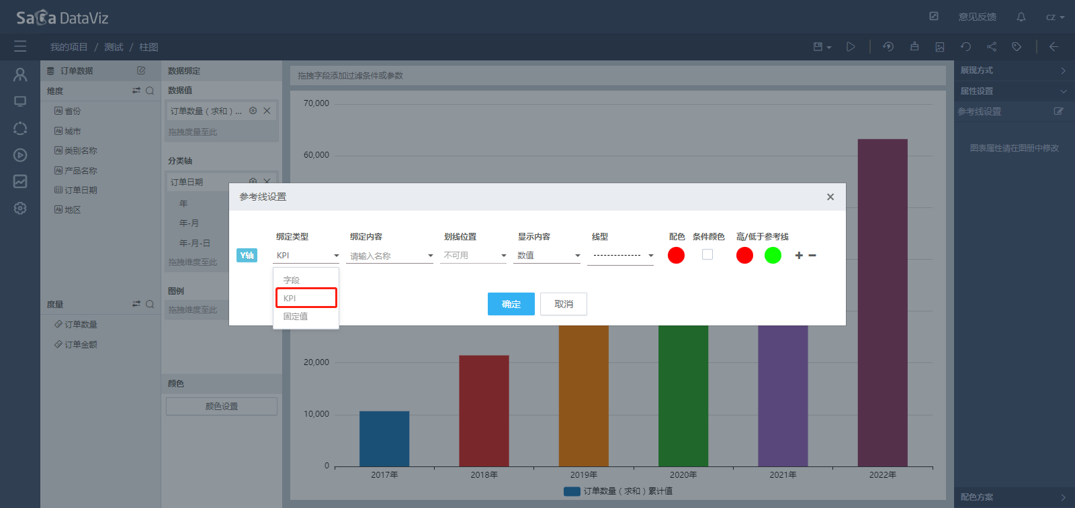The image size is (1075, 508).
Task: Open the 绑定类型 dropdown
Action: click(306, 256)
